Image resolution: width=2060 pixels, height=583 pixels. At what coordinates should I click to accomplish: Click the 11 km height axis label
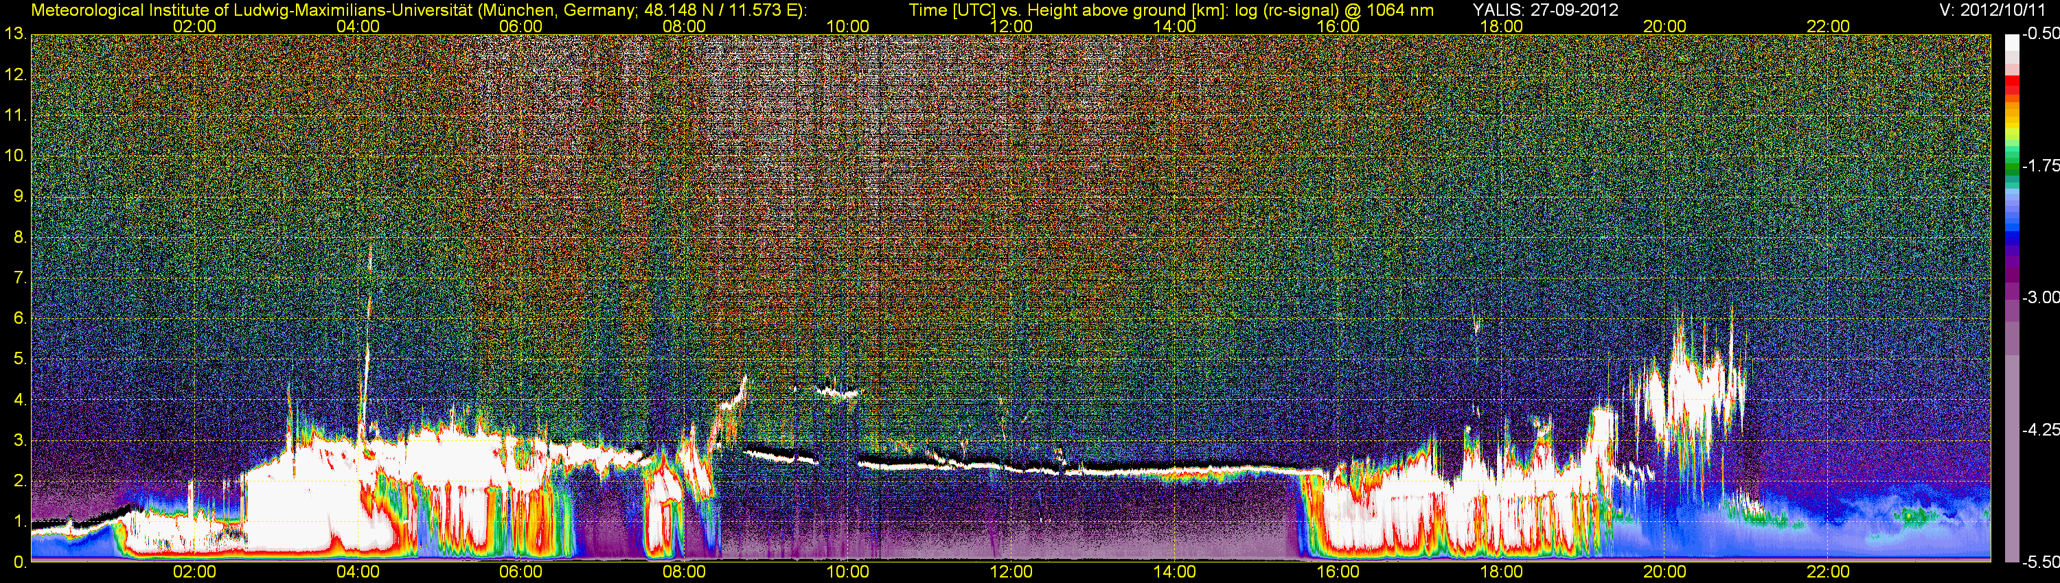(x=15, y=116)
